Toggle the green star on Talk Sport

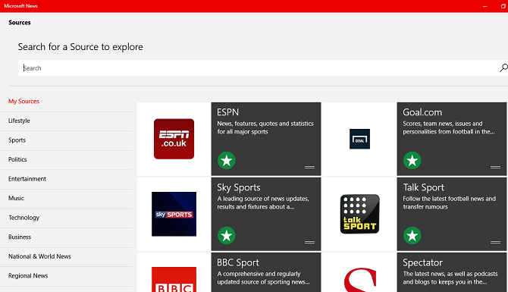point(412,235)
